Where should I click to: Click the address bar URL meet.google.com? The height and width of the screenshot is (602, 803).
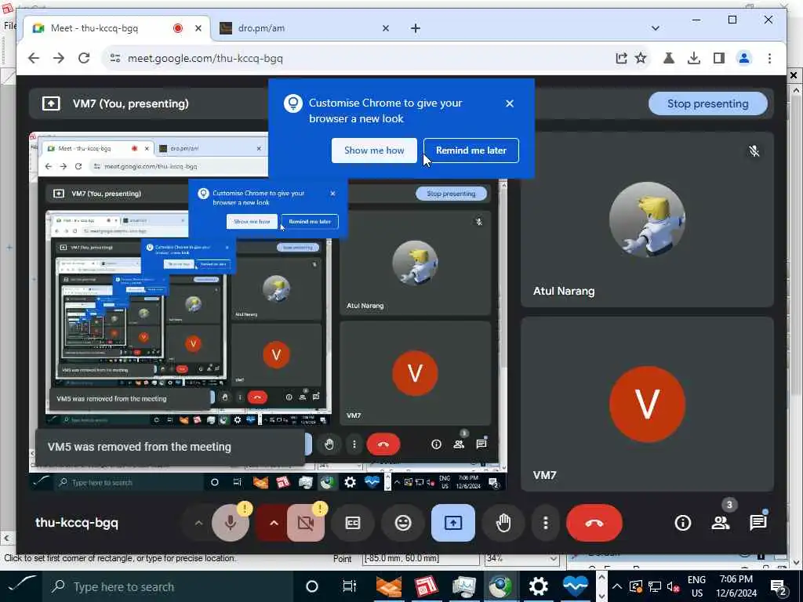click(205, 58)
